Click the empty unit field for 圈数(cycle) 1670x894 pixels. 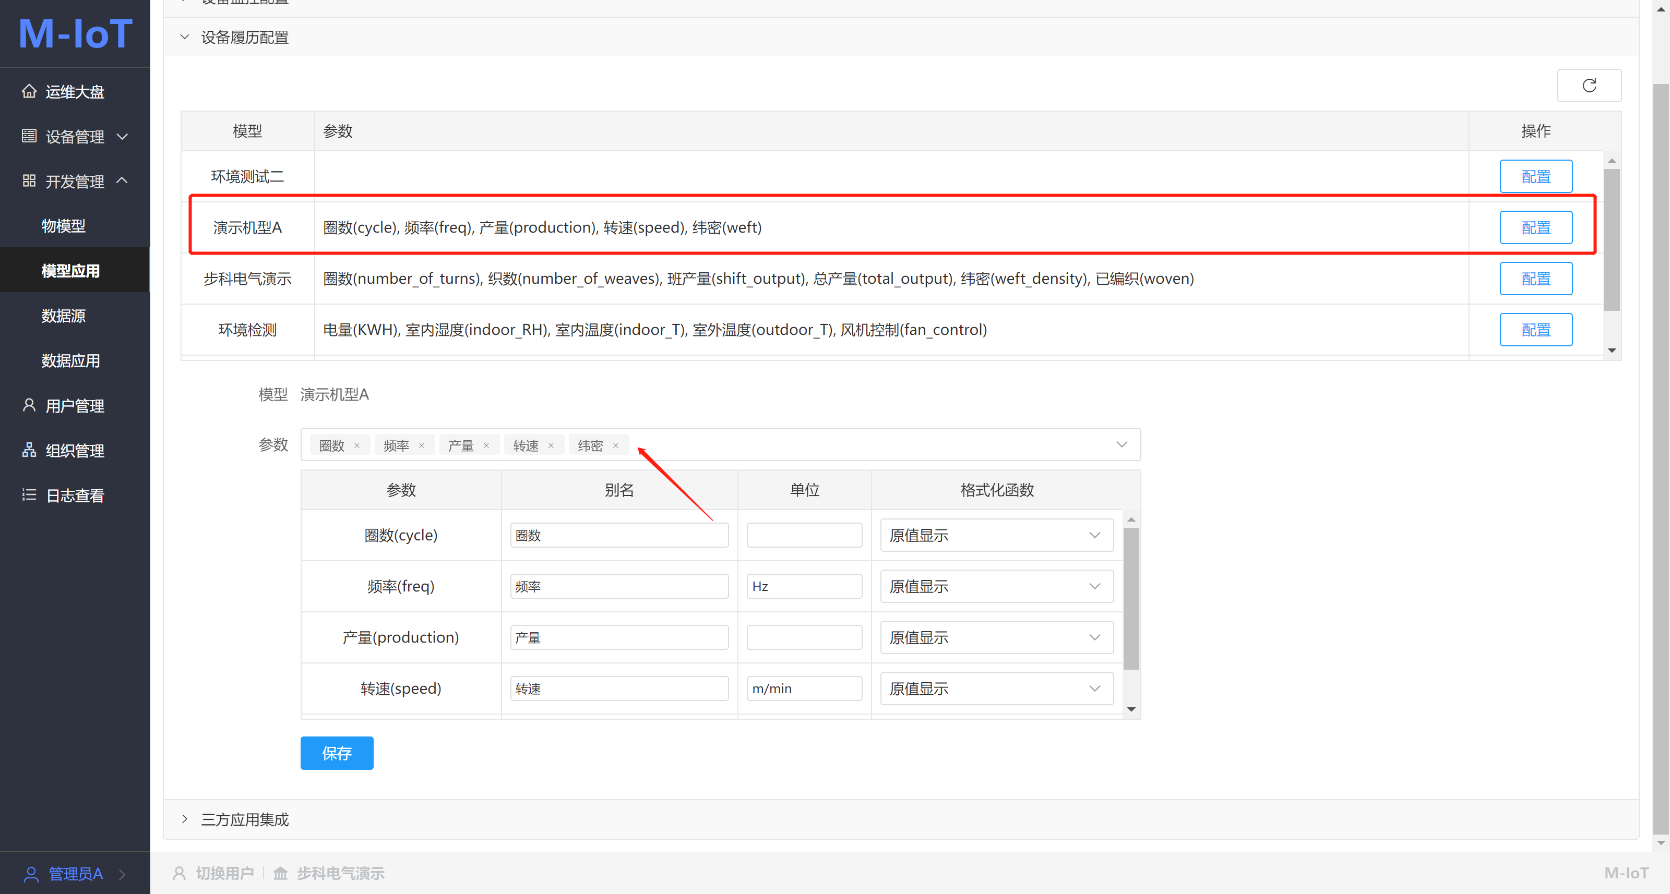(x=804, y=535)
